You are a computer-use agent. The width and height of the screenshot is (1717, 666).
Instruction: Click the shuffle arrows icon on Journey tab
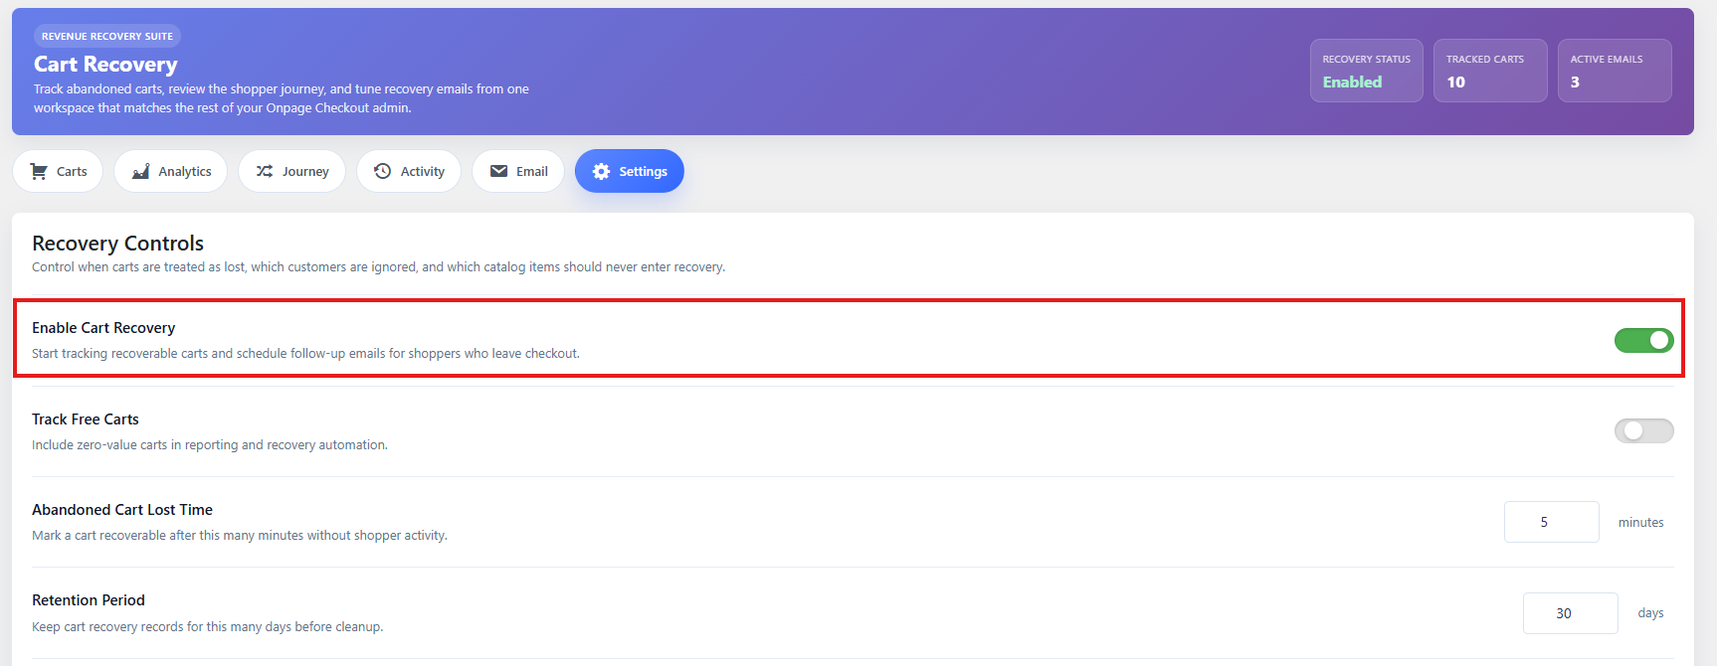265,171
